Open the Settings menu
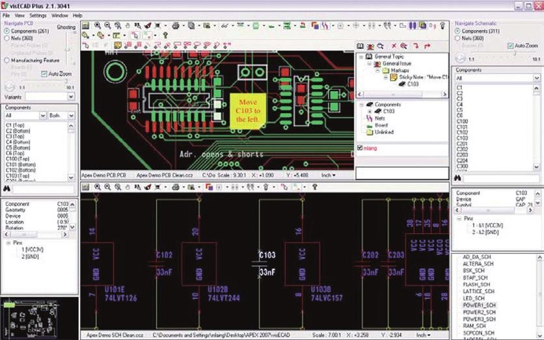The image size is (544, 340). (x=38, y=15)
